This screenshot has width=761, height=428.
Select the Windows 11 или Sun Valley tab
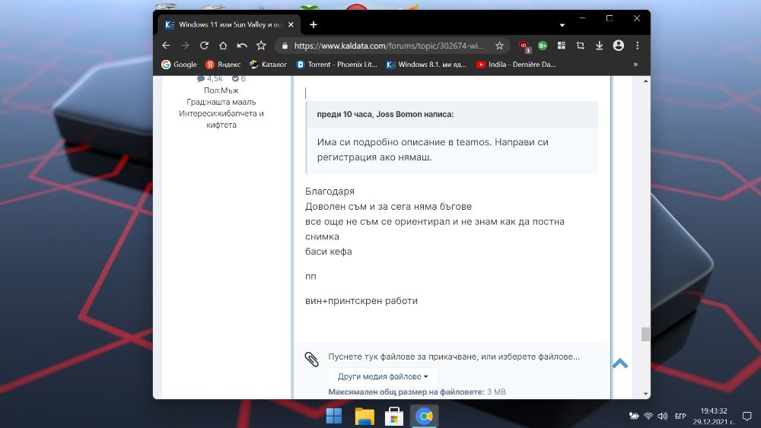pos(230,25)
